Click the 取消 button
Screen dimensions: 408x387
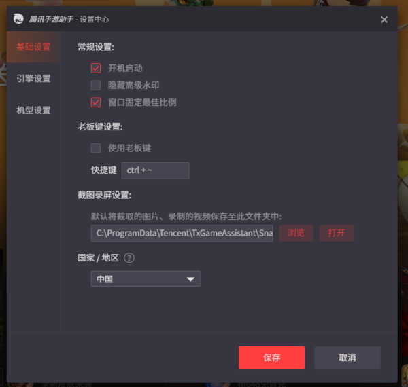[347, 358]
